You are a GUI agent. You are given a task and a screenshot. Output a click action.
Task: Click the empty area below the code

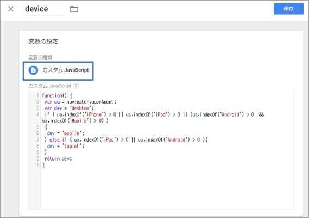pyautogui.click(x=167, y=189)
